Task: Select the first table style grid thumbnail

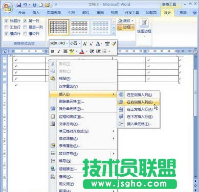Action: (59, 27)
